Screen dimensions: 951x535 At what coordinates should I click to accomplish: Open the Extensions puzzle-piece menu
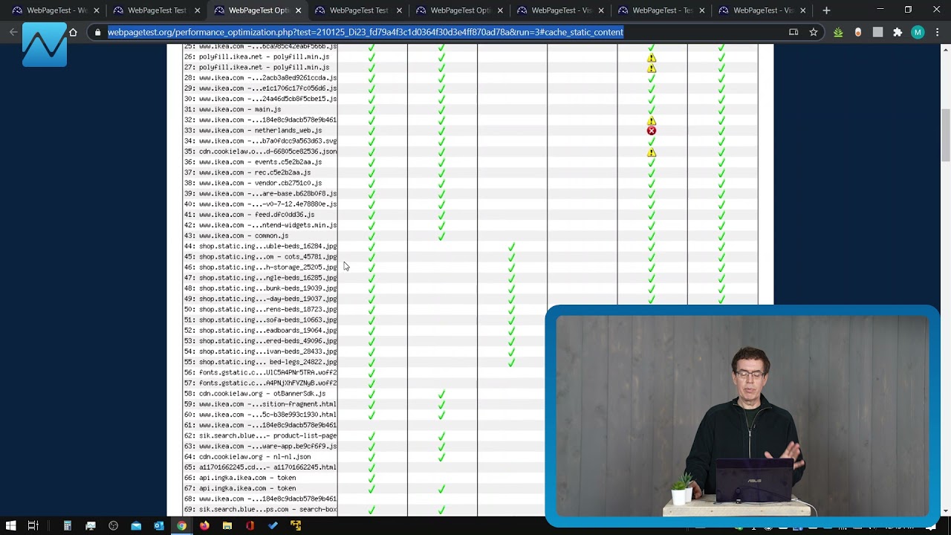pos(898,32)
